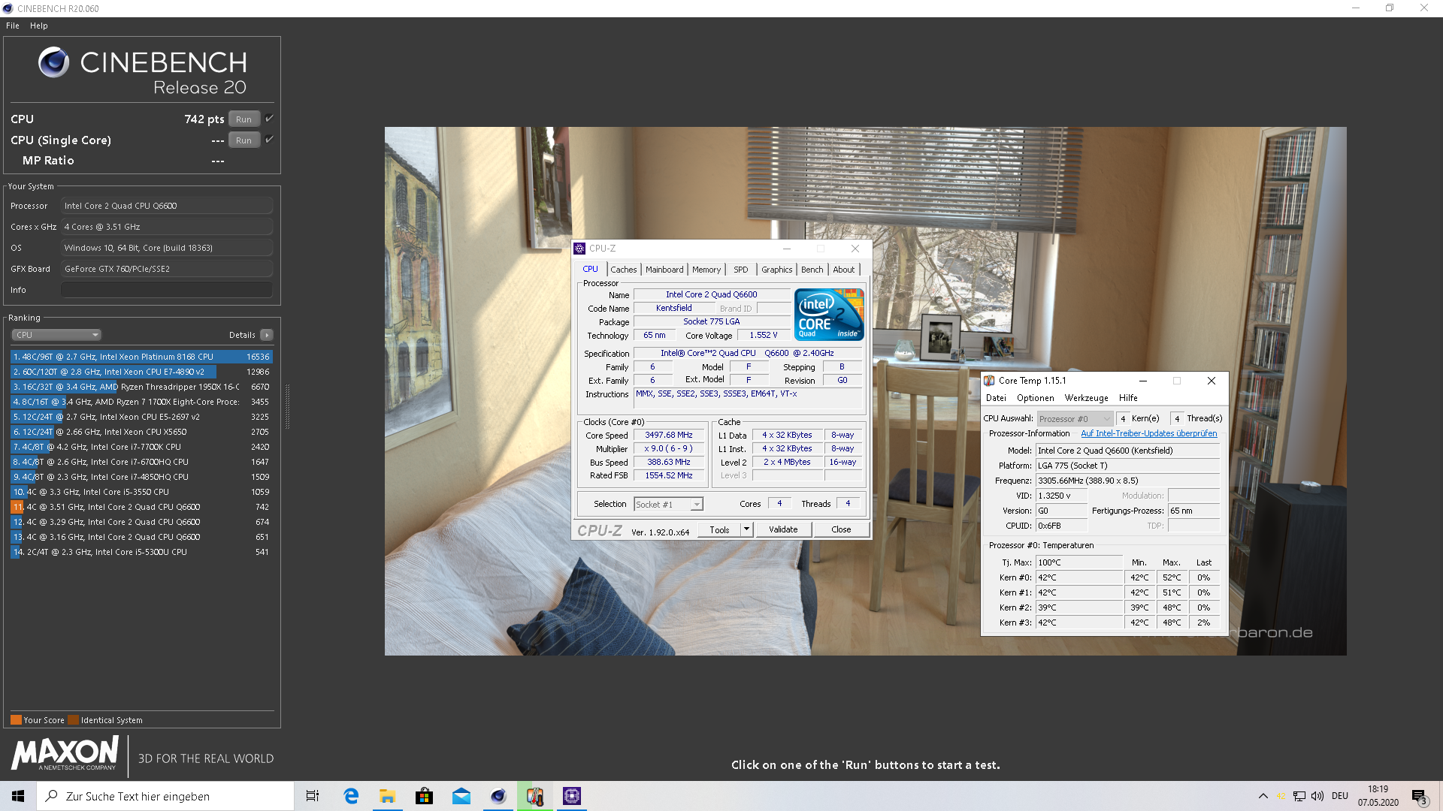The height and width of the screenshot is (811, 1443).
Task: Click the Maxon logo
Action: point(65,753)
